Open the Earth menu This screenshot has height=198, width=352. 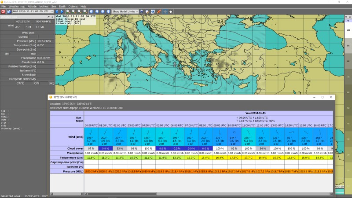[x=62, y=7]
